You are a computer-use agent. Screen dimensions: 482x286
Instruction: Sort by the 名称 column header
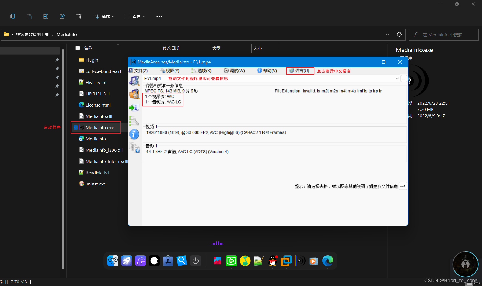(x=88, y=48)
